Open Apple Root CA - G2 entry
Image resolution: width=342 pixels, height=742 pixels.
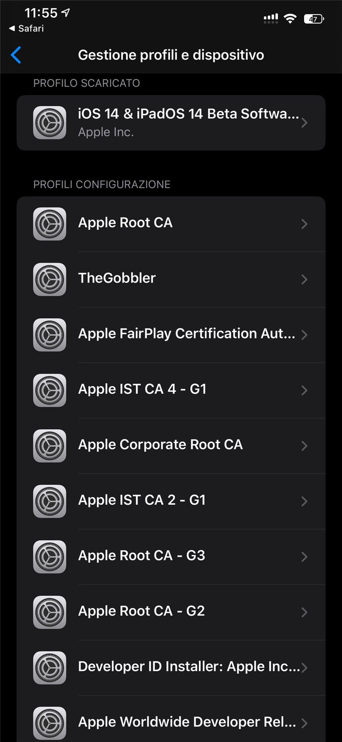[171, 612]
